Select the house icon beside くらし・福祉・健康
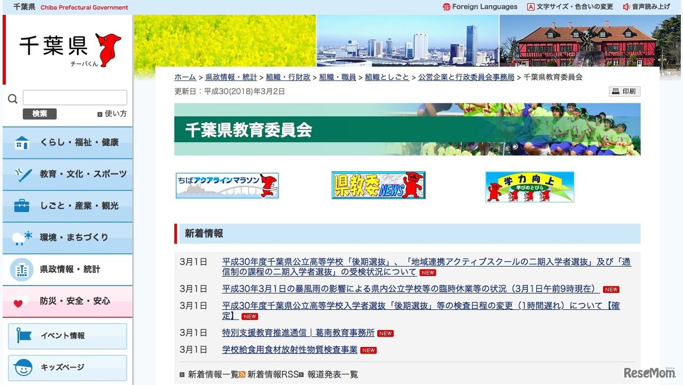 click(21, 142)
